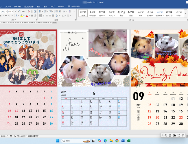Image resolution: width=188 pixels, height=144 pixels.
Task: Apply strikethrough formatting (abc)
Action: (x=6, y=16)
